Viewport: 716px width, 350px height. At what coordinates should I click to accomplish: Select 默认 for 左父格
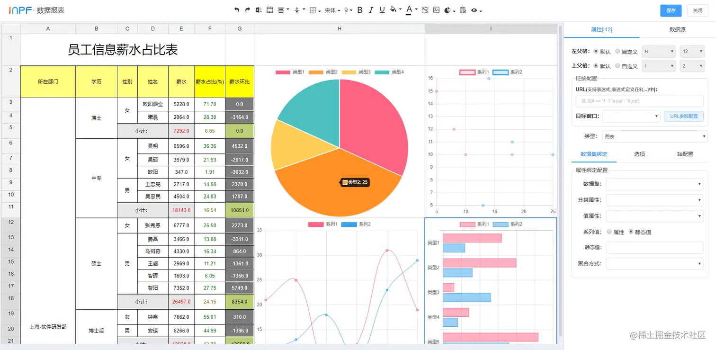(596, 51)
